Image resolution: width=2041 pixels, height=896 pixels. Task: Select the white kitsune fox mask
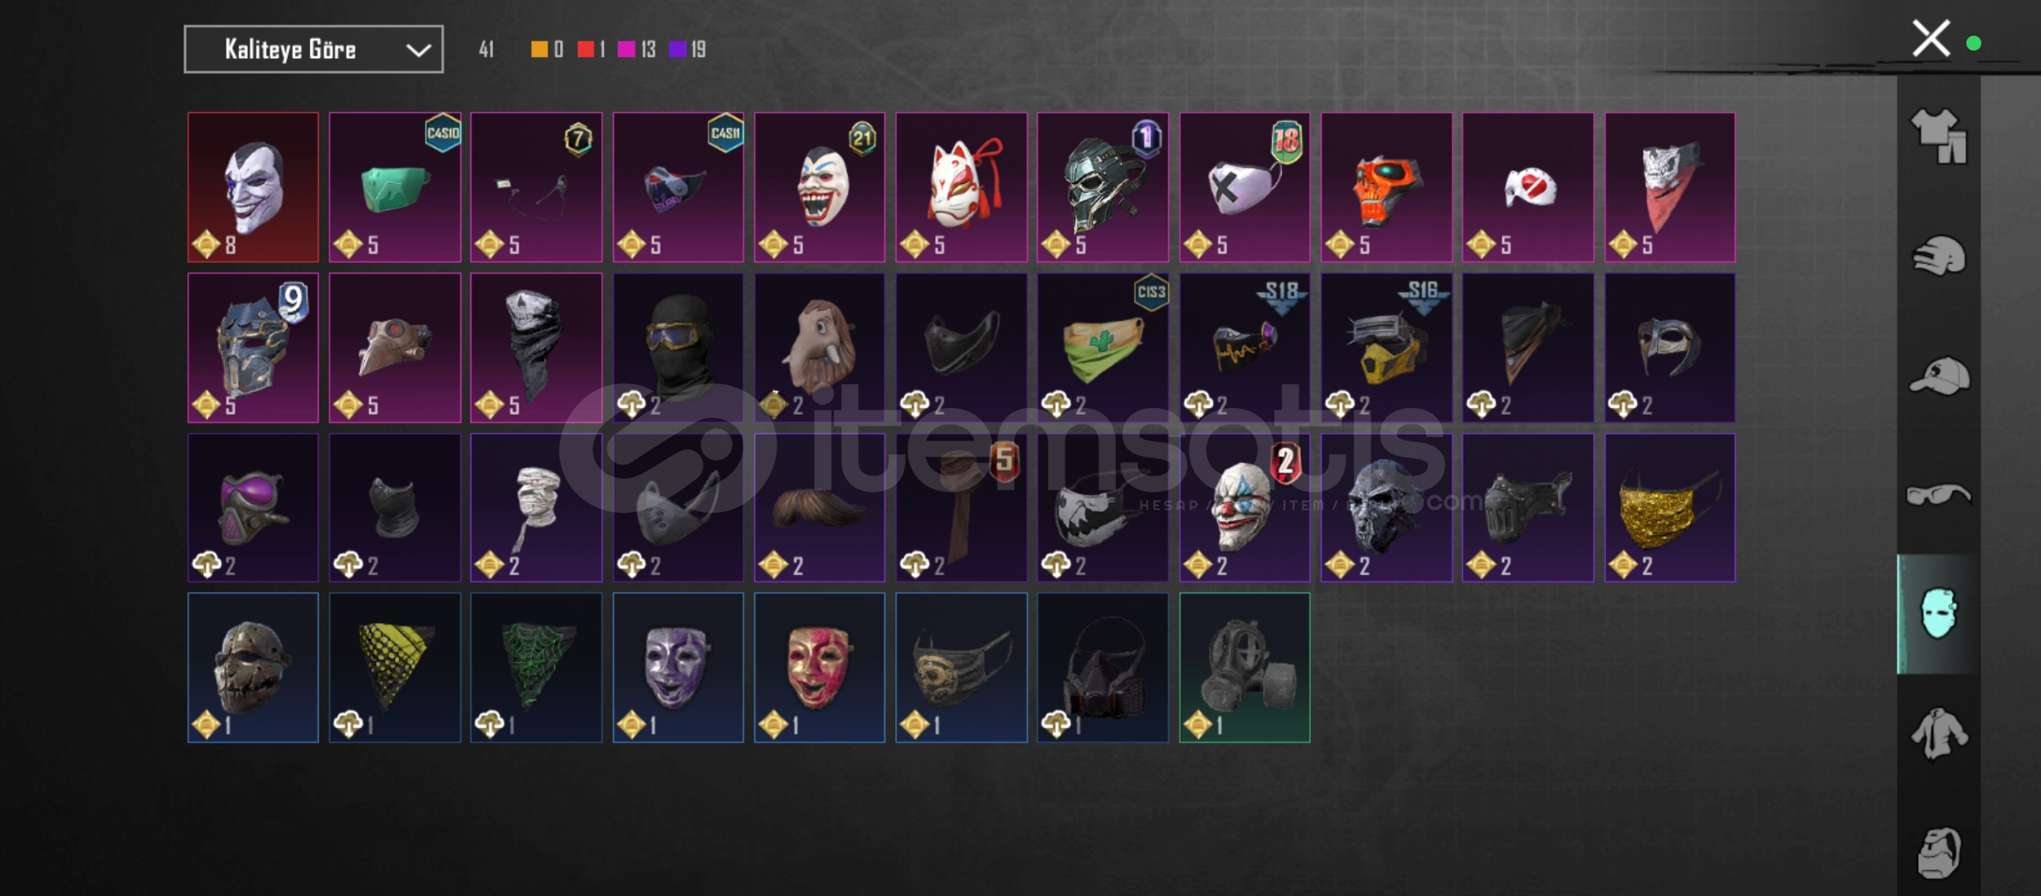tap(961, 187)
